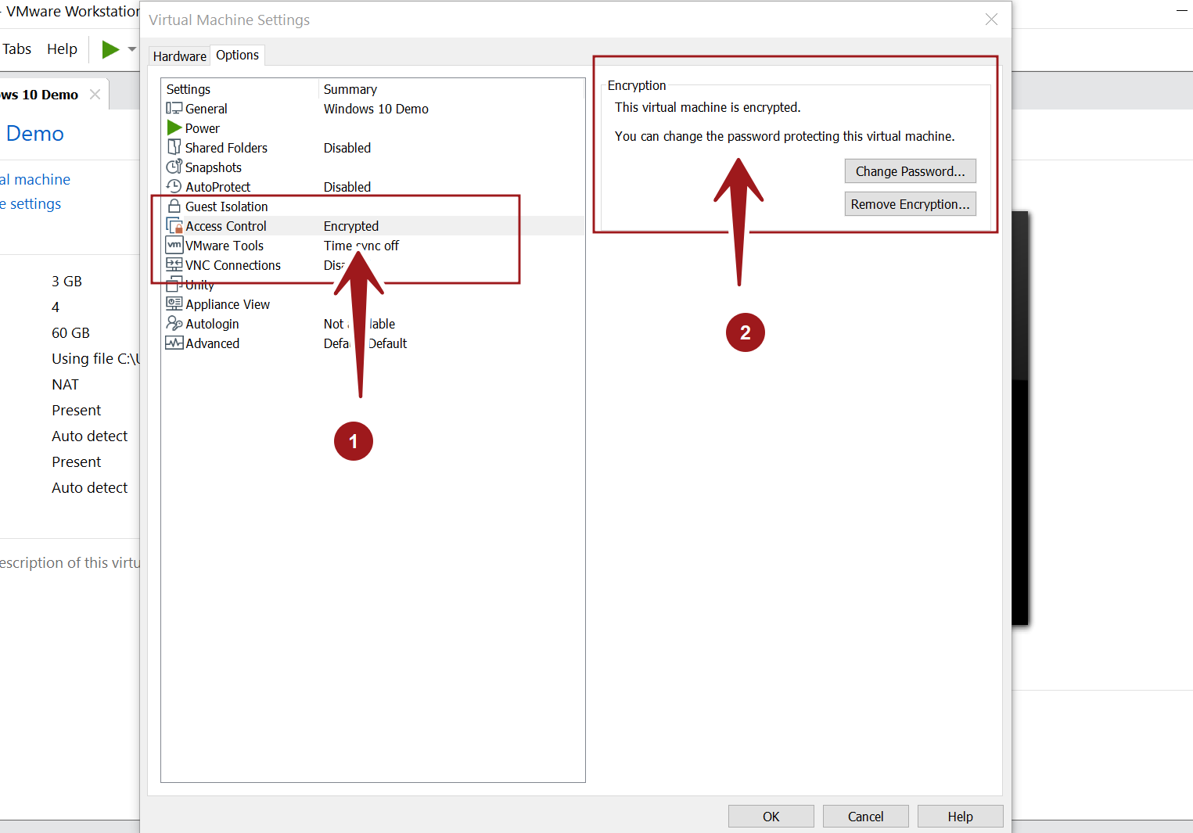Open the Advanced settings entry
Screen dimensions: 1193x833
click(x=212, y=343)
